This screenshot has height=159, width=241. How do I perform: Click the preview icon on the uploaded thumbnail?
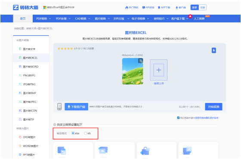point(140,61)
